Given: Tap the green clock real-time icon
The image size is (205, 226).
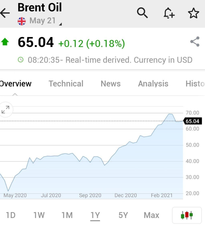Looking at the screenshot, I should pyautogui.click(x=21, y=60).
